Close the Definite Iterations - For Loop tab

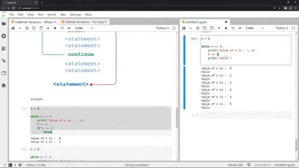pyautogui.click(x=106, y=22)
